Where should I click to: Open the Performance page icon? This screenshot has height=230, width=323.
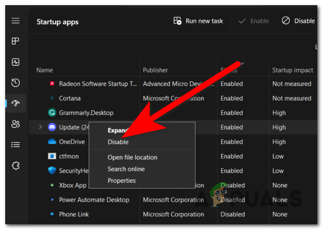[16, 62]
